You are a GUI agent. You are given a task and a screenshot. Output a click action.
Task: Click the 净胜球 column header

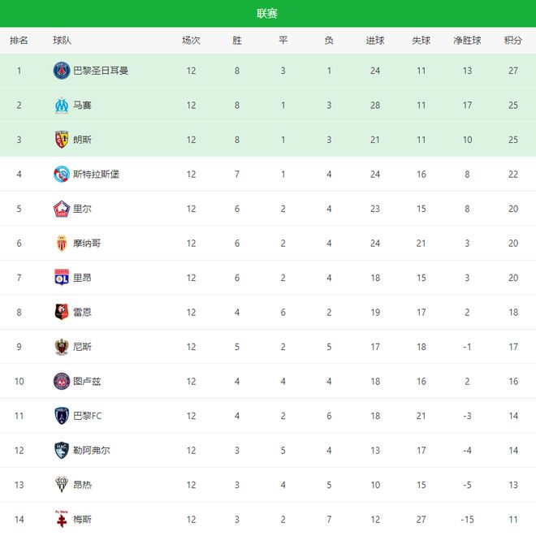(467, 41)
